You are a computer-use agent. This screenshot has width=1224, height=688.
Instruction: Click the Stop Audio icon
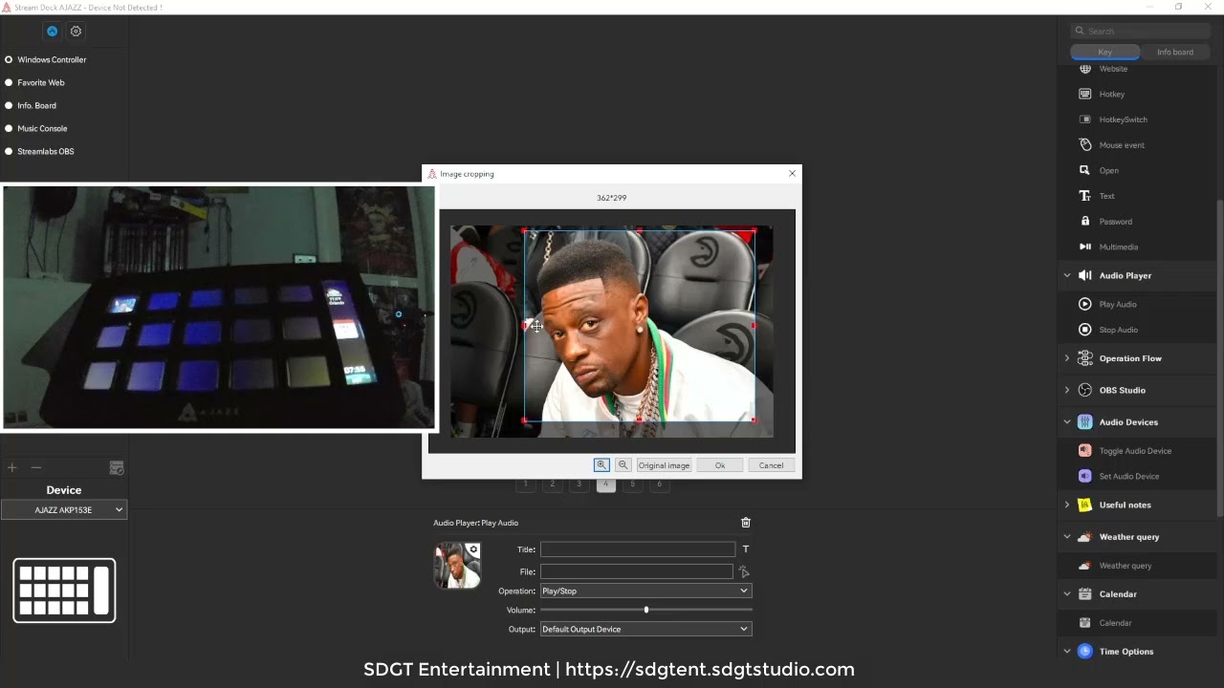[1084, 330]
